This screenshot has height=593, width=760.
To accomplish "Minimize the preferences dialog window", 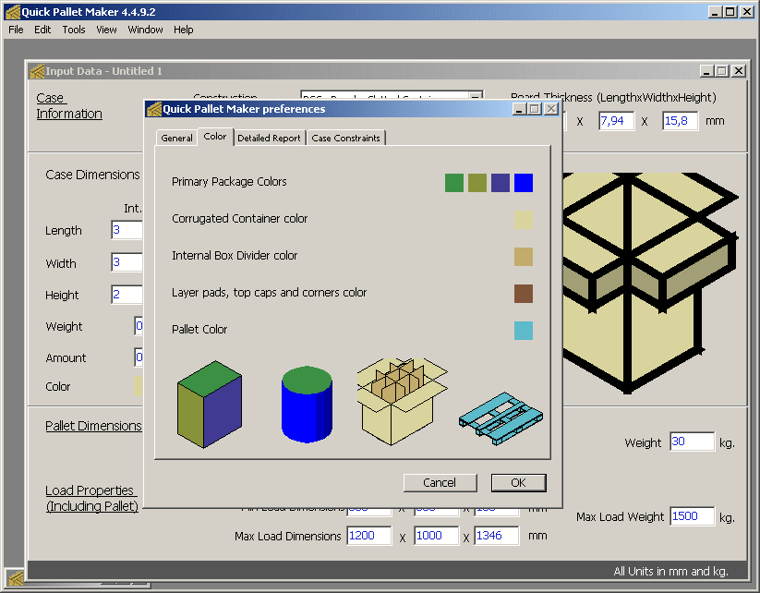I will click(x=520, y=109).
